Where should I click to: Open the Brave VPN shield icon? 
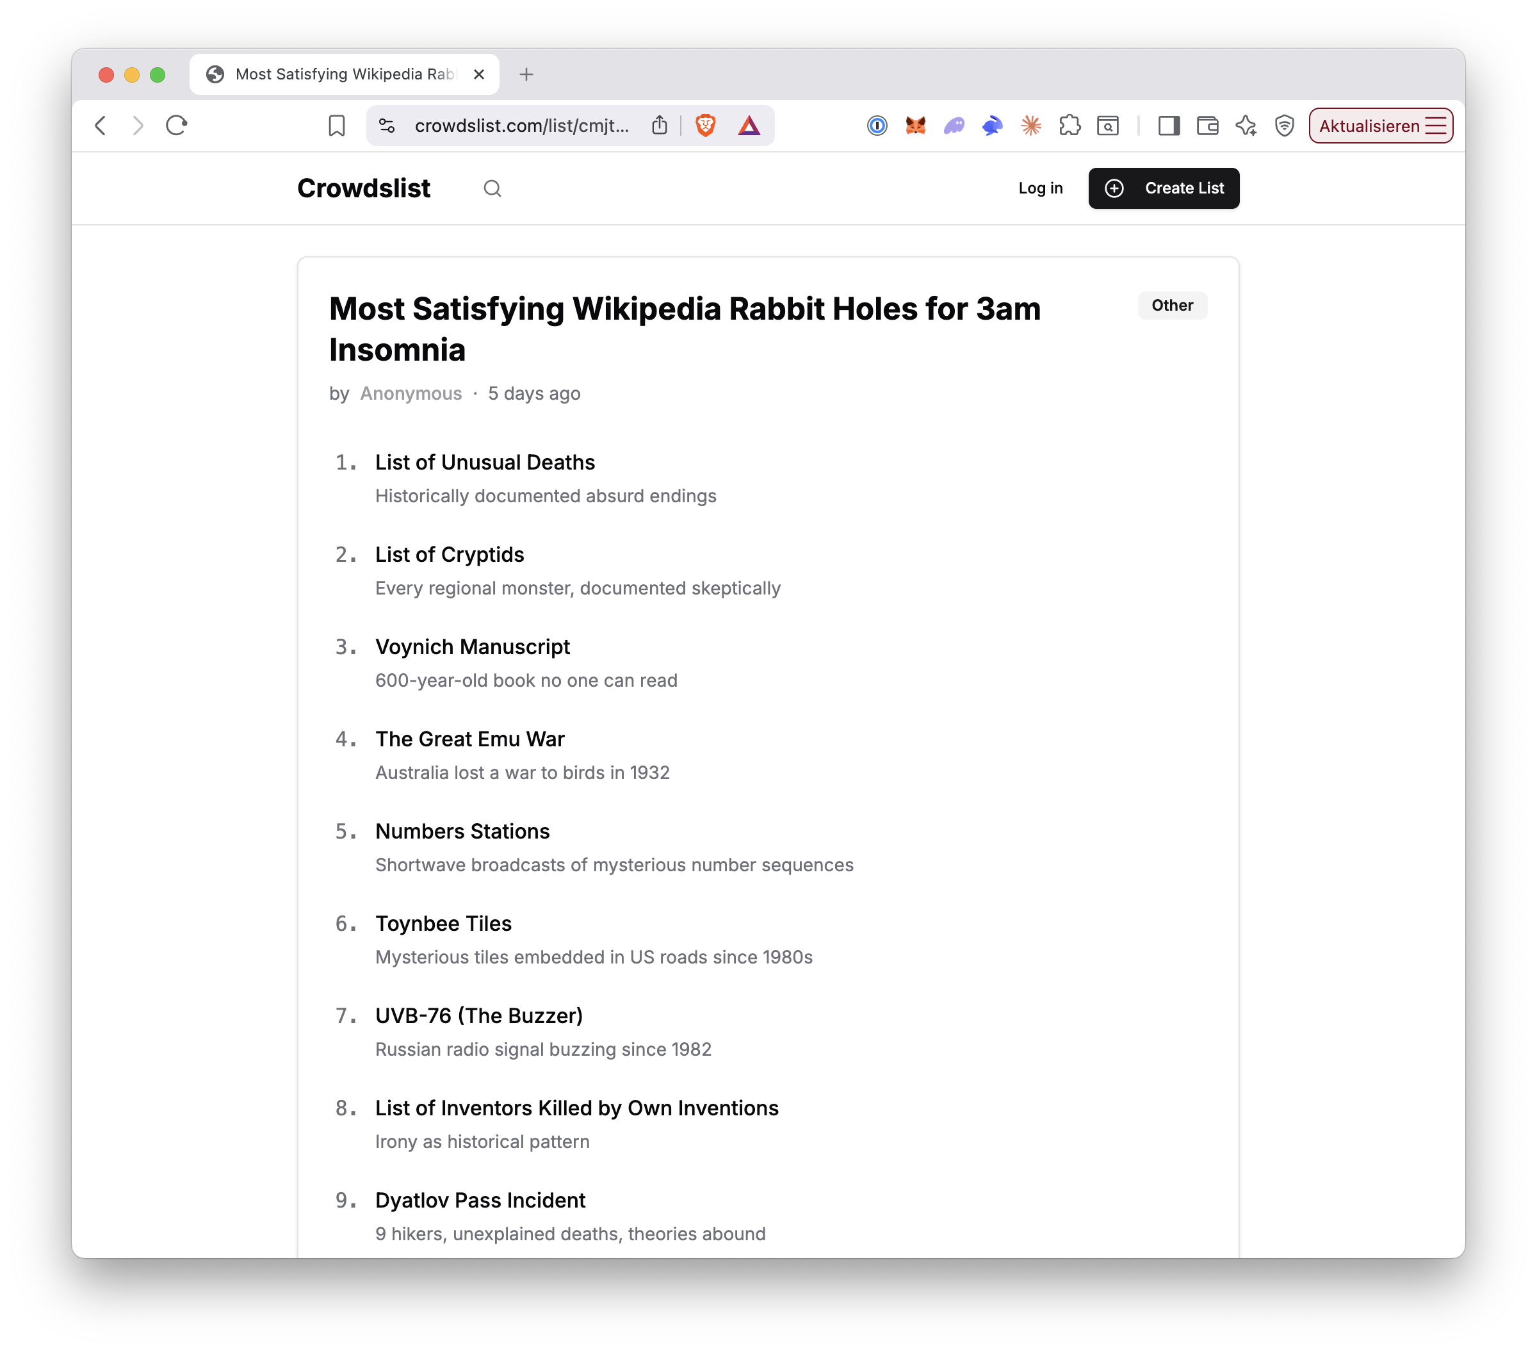click(x=1284, y=126)
